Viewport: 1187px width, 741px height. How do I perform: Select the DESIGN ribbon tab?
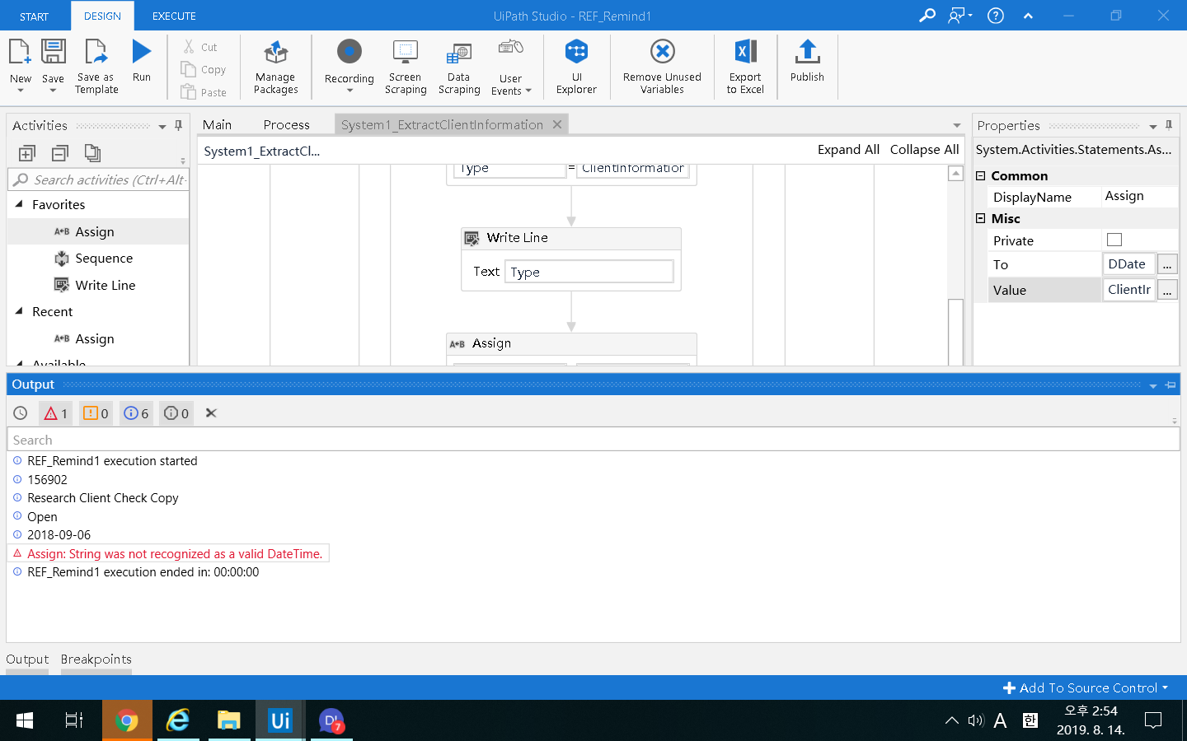pyautogui.click(x=102, y=16)
